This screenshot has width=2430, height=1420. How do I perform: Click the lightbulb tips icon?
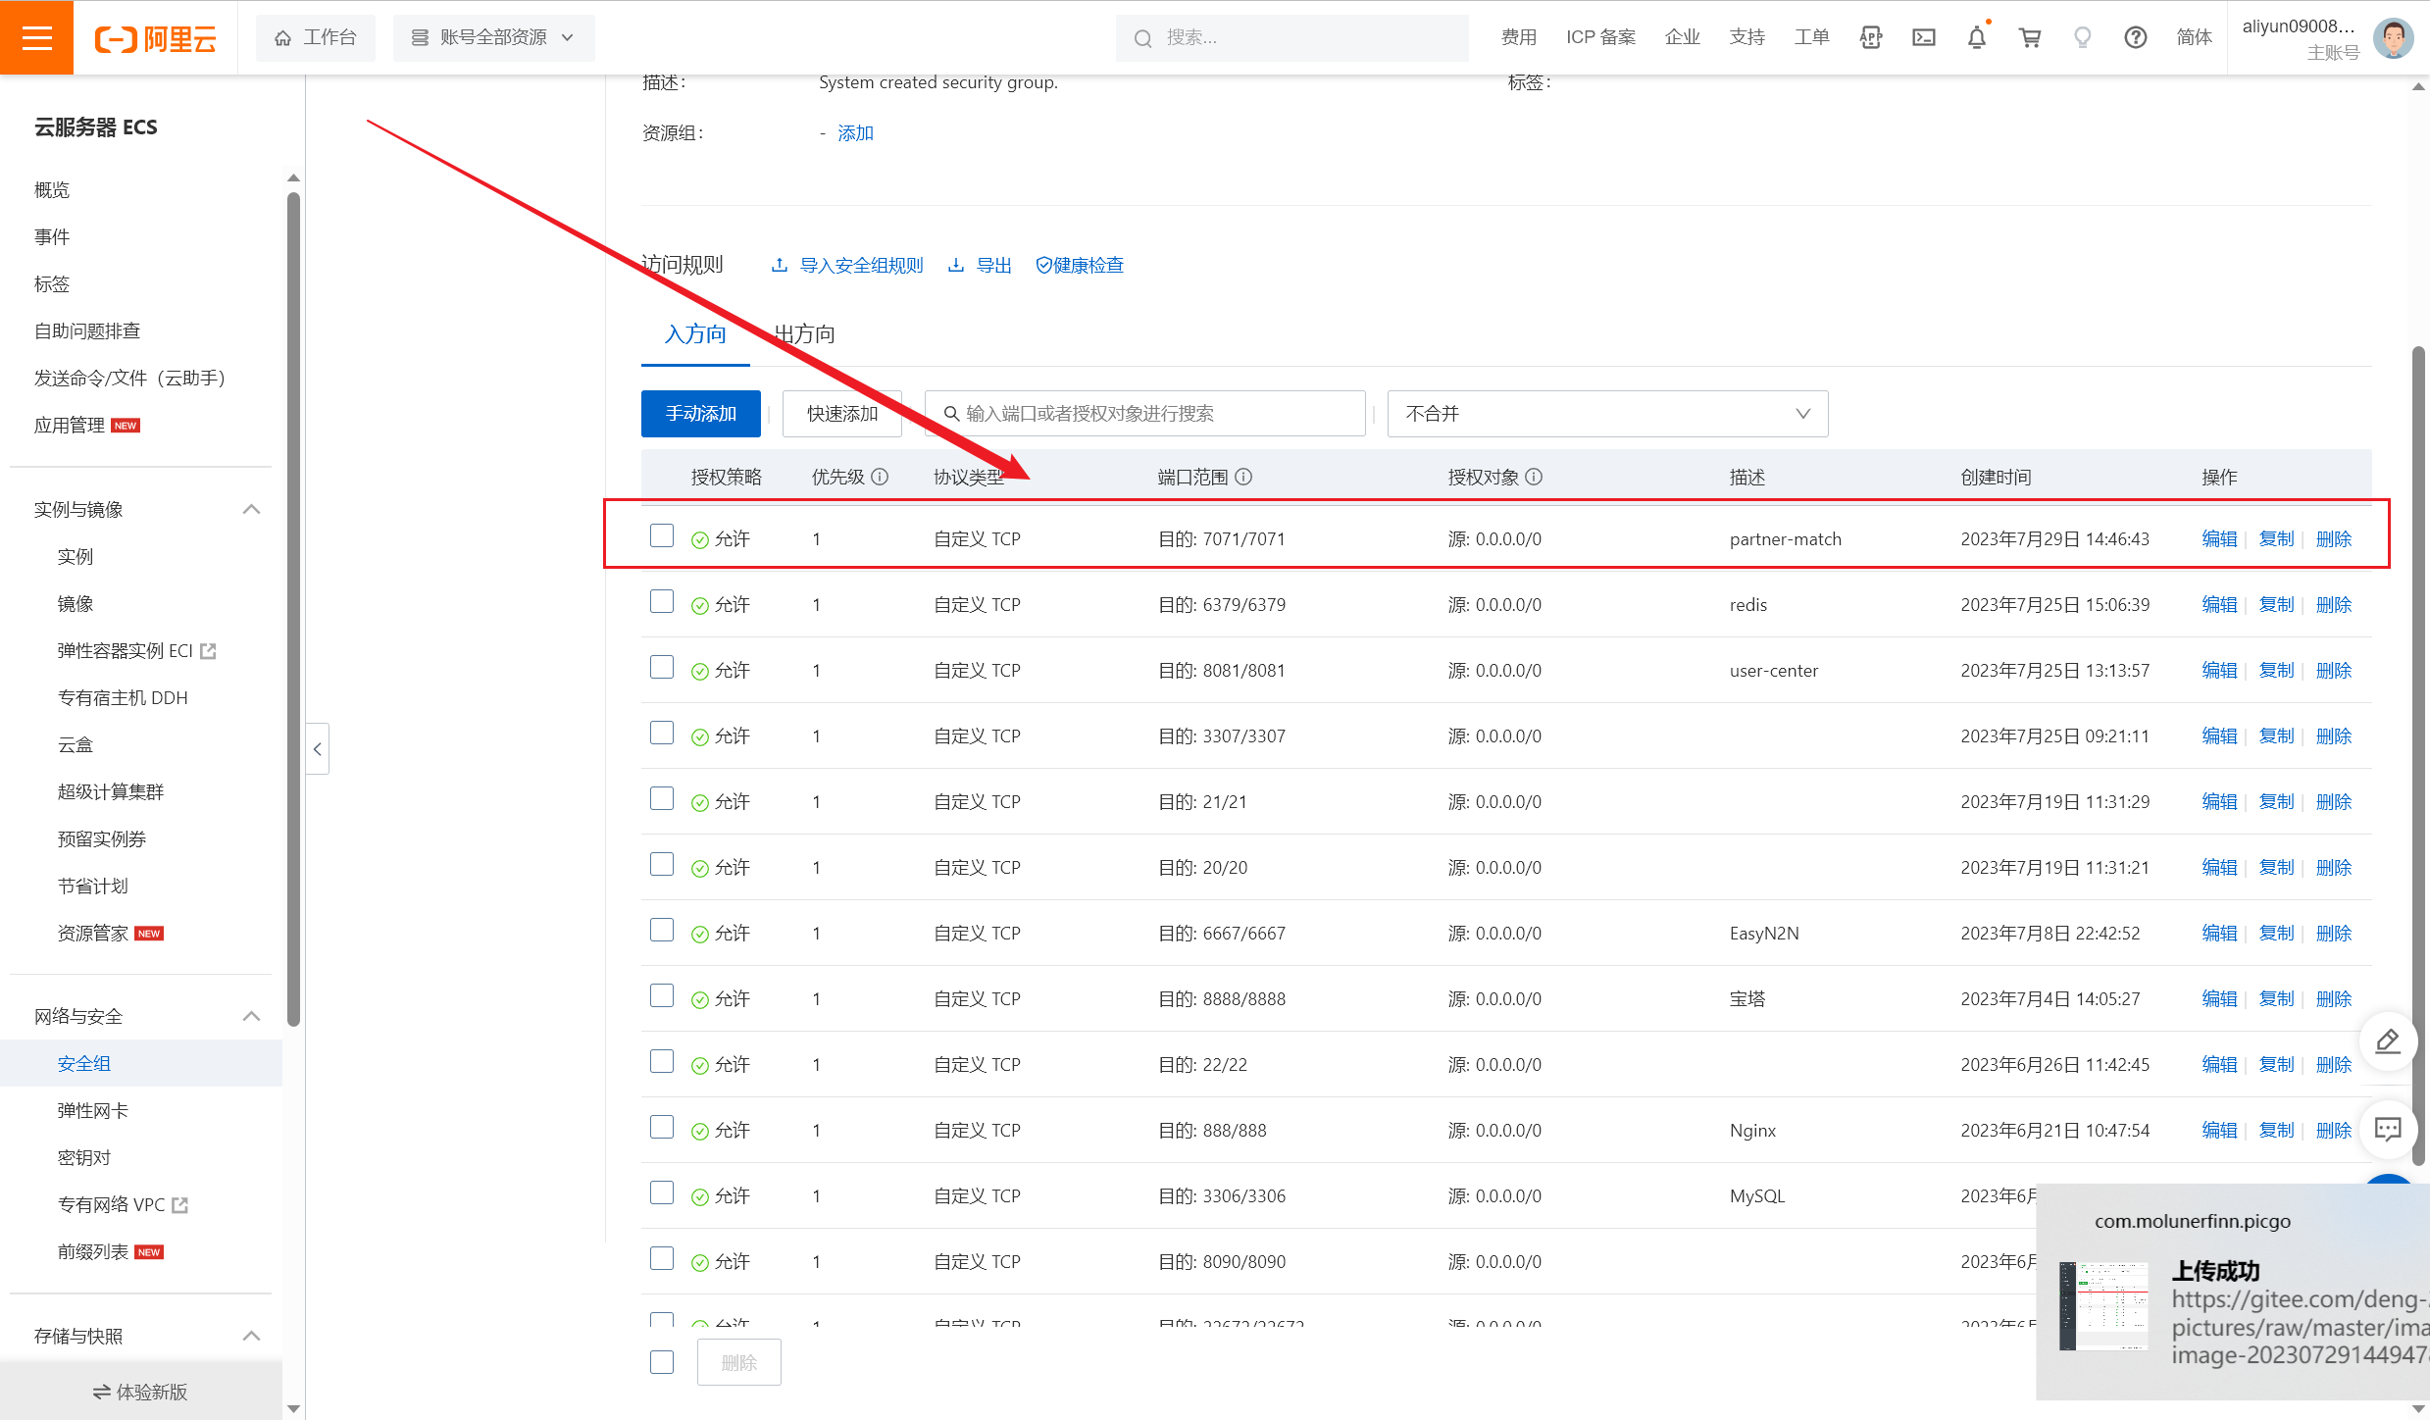(2083, 37)
